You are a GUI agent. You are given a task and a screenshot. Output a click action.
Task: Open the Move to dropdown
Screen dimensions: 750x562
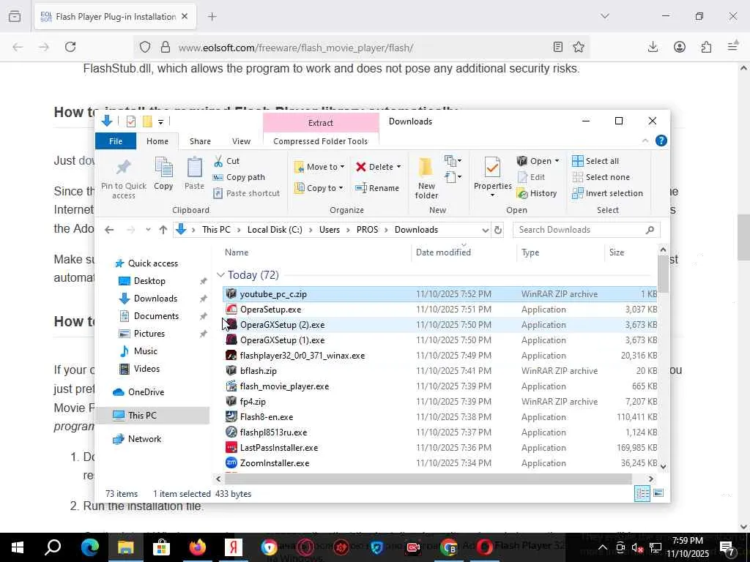click(x=319, y=167)
